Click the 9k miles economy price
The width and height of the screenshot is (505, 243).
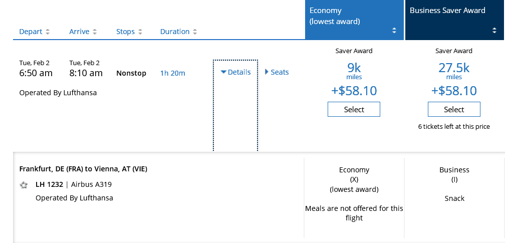(354, 70)
